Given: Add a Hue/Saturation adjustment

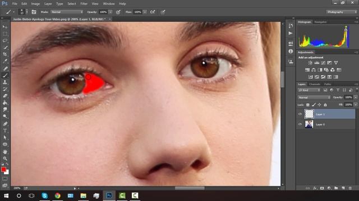Looking at the screenshot, I should pyautogui.click(x=307, y=70).
